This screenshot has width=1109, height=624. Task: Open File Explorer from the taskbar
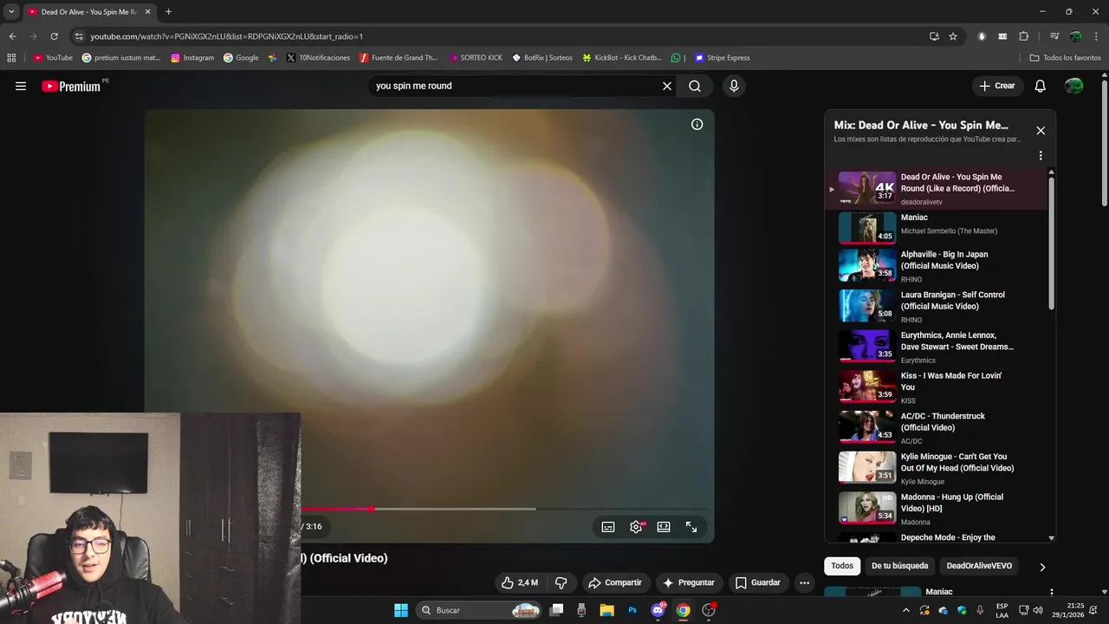tap(606, 610)
